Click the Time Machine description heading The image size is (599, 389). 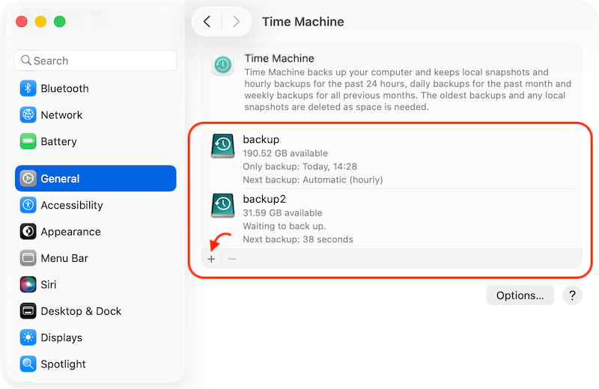279,58
